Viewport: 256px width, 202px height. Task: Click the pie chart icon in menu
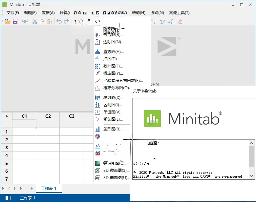coord(97,136)
